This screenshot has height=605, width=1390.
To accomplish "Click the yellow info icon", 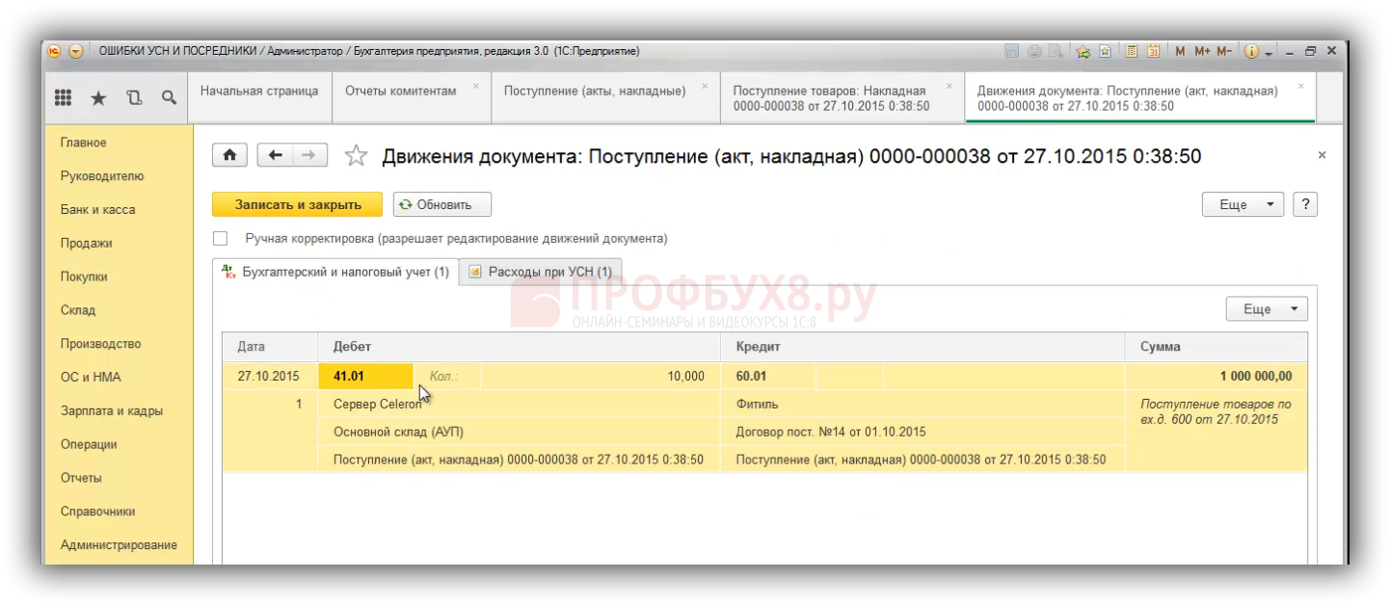I will (1251, 51).
